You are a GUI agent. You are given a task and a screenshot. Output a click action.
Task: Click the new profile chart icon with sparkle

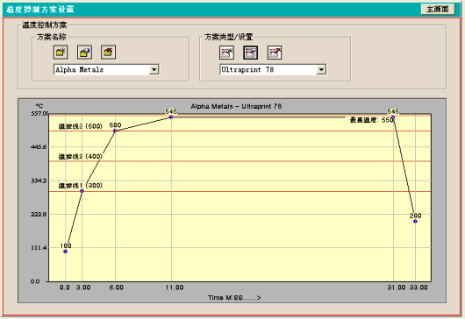click(227, 53)
